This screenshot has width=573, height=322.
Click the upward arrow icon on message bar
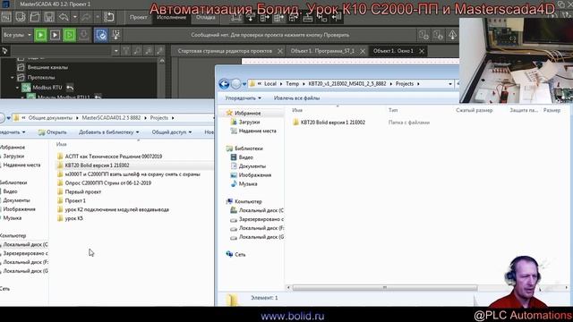point(452,35)
